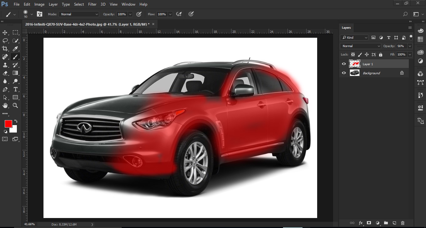
Task: Select the Quick Selection tool
Action: [x=15, y=41]
